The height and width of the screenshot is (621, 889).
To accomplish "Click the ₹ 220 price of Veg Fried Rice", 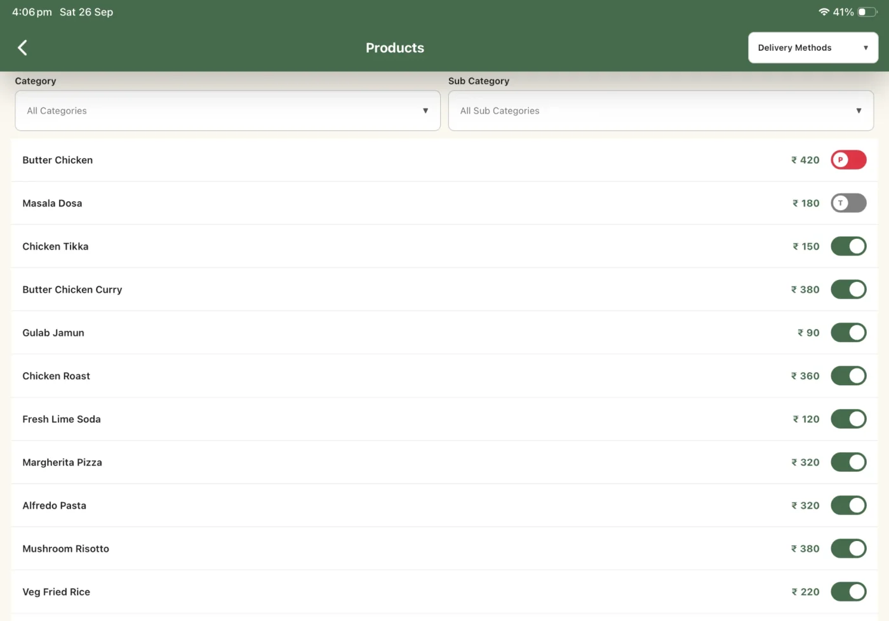I will 805,592.
